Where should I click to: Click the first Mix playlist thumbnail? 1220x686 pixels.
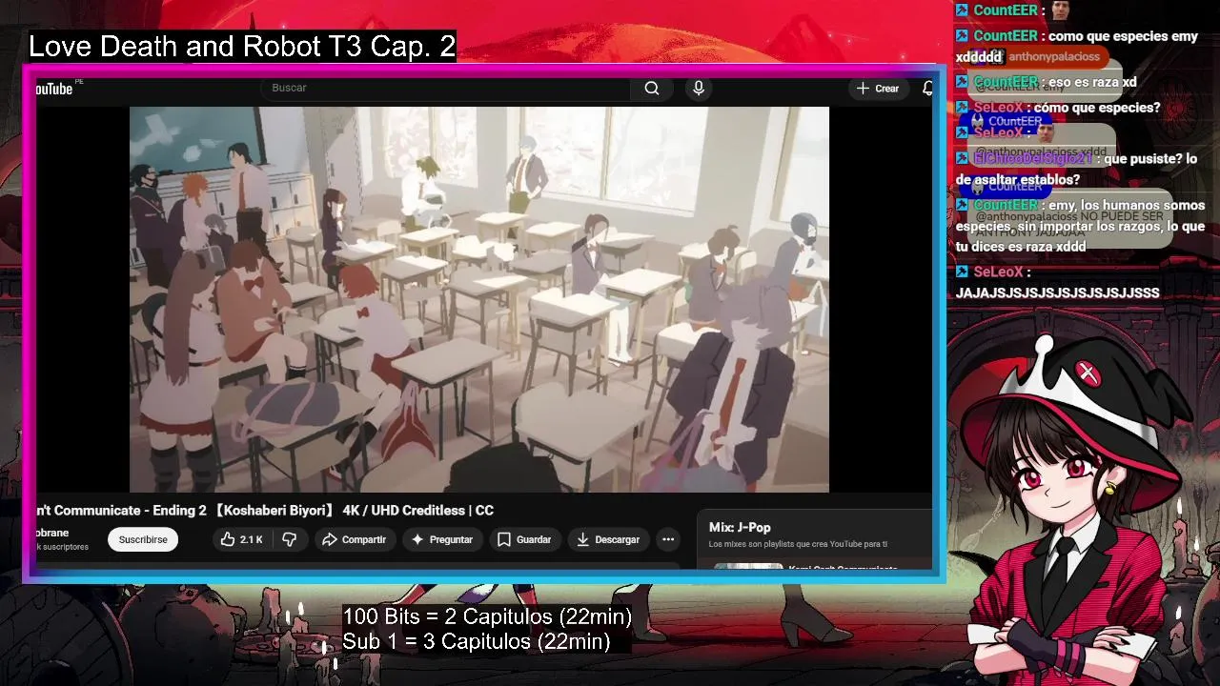(x=748, y=567)
